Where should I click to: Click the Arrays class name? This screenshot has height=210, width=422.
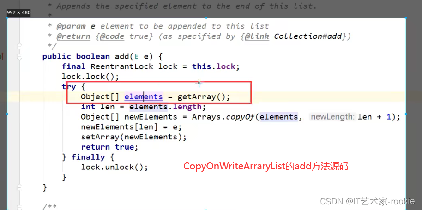[x=206, y=117]
